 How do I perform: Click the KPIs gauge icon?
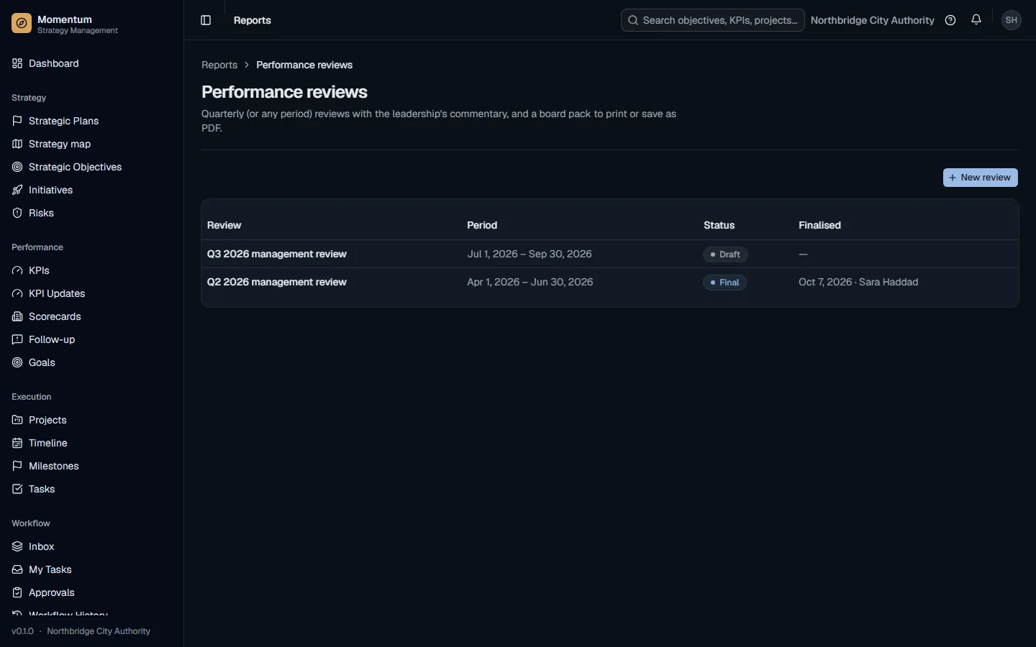pos(17,270)
